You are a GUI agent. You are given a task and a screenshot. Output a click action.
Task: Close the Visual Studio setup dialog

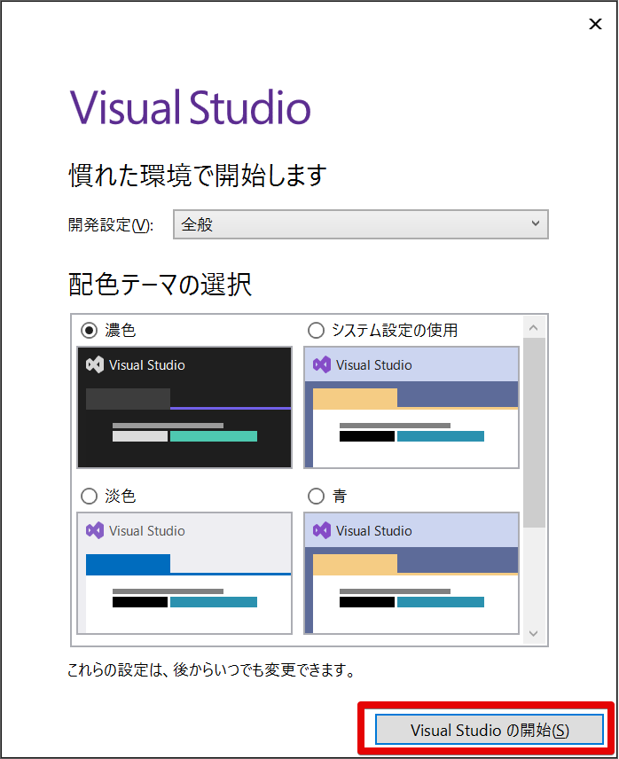pos(595,24)
